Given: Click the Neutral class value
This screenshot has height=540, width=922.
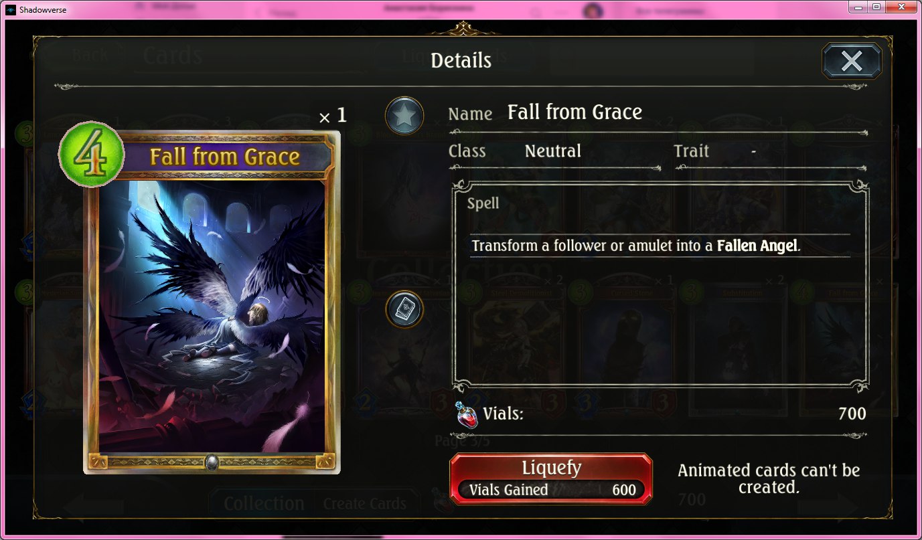Looking at the screenshot, I should click(x=553, y=151).
